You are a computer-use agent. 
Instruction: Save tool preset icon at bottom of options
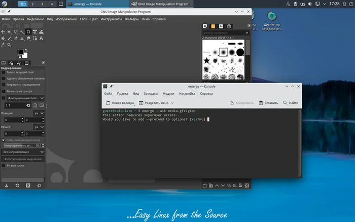click(6, 186)
